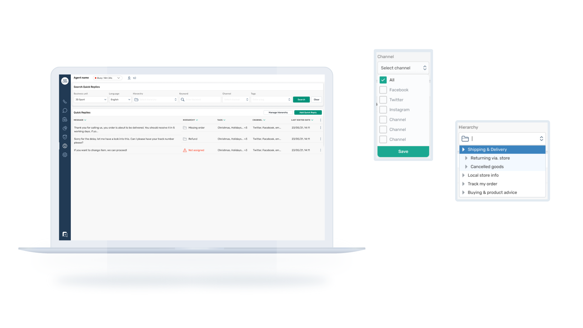Click the Language dropdown showing English
This screenshot has height=328, width=583.
tap(119, 99)
